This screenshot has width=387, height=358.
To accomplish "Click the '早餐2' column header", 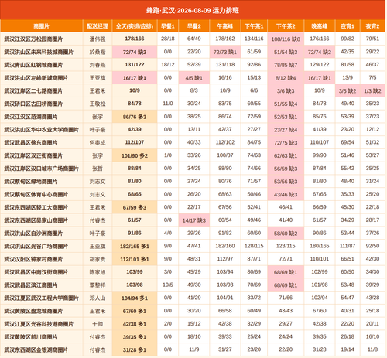I will pos(194,26).
